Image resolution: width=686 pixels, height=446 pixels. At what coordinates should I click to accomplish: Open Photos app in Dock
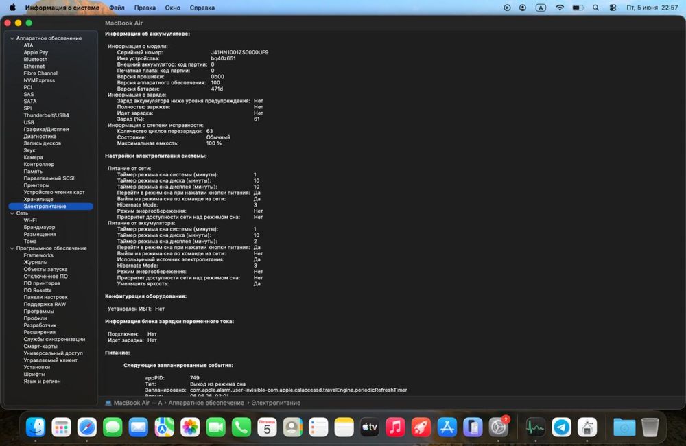(x=190, y=427)
